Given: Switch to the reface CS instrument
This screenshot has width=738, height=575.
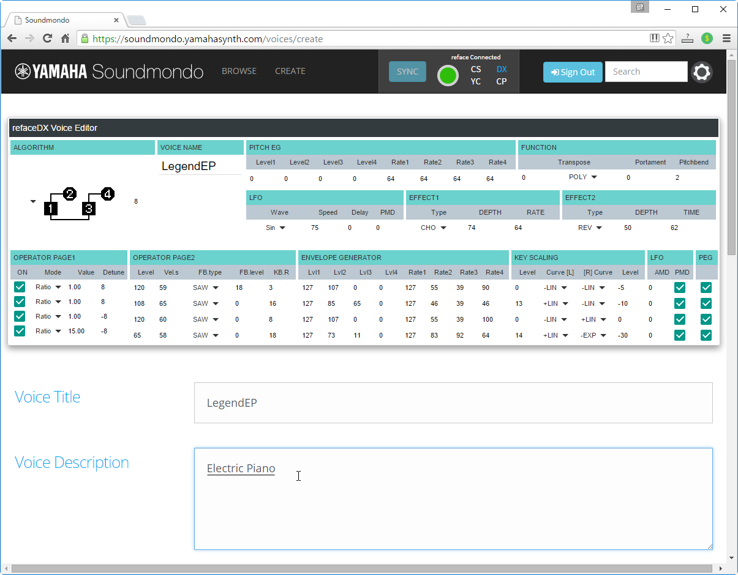Looking at the screenshot, I should (x=476, y=69).
